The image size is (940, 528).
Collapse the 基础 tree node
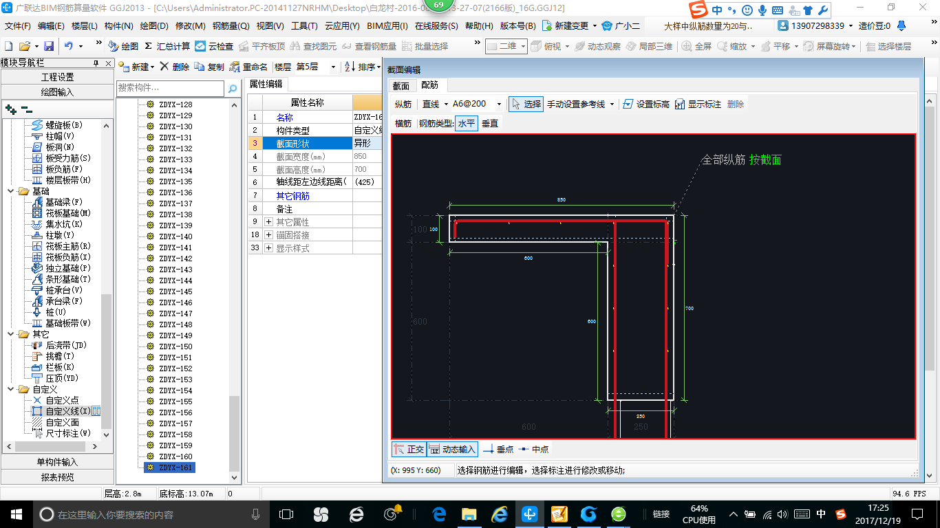(x=12, y=191)
